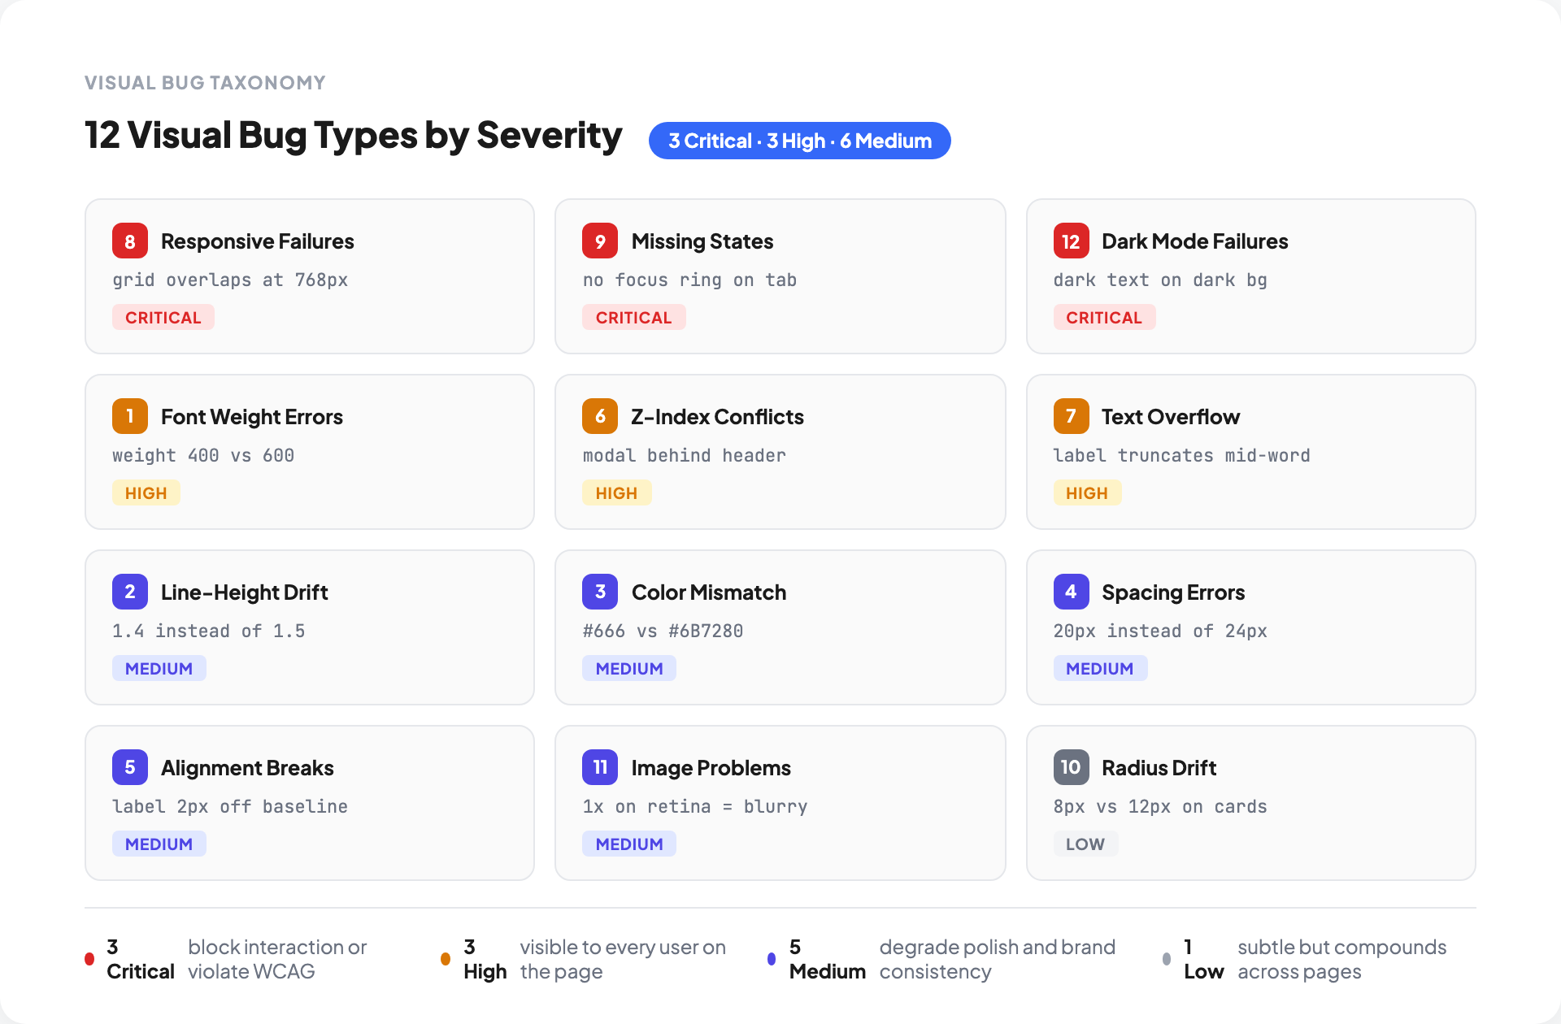Click '1x on retina = blurry' text
The height and width of the screenshot is (1024, 1561).
click(695, 806)
